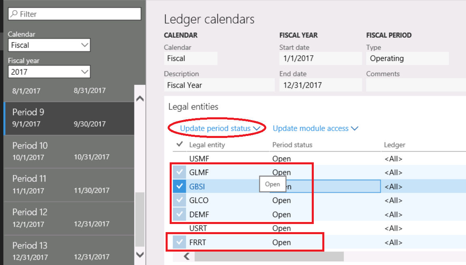Image resolution: width=466 pixels, height=265 pixels.
Task: Click the vertical scrollbar thumb in period list
Action: point(140,219)
